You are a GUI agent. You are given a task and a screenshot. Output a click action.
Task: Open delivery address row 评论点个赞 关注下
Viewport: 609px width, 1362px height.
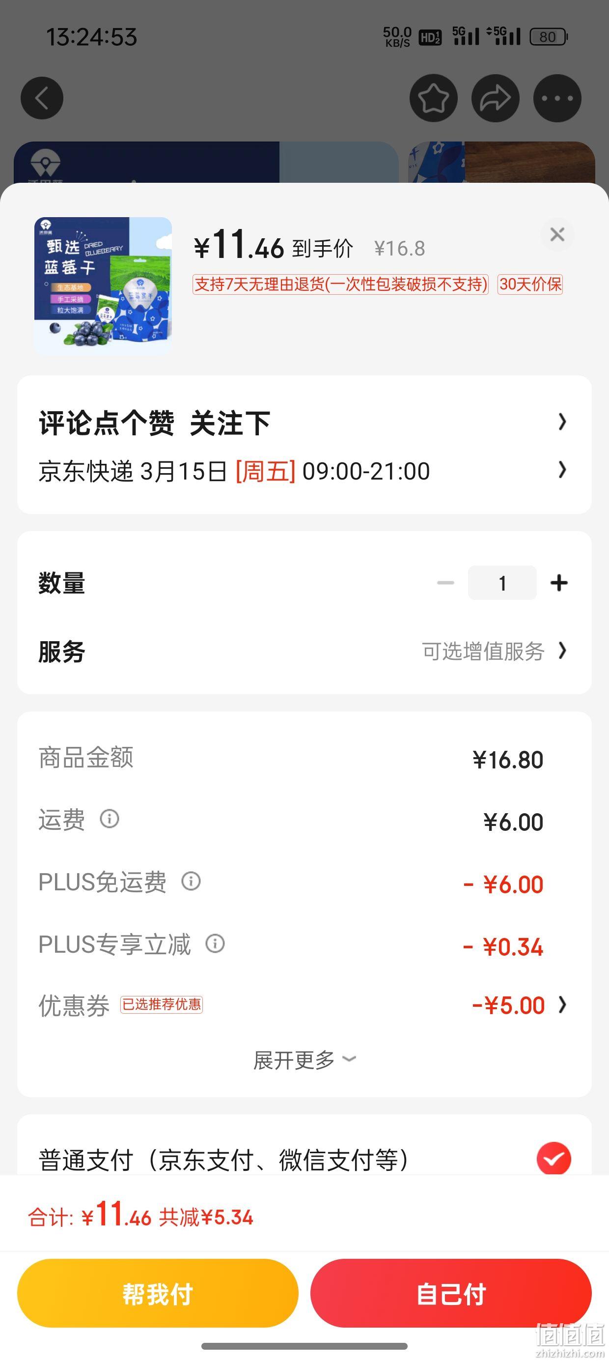(304, 423)
